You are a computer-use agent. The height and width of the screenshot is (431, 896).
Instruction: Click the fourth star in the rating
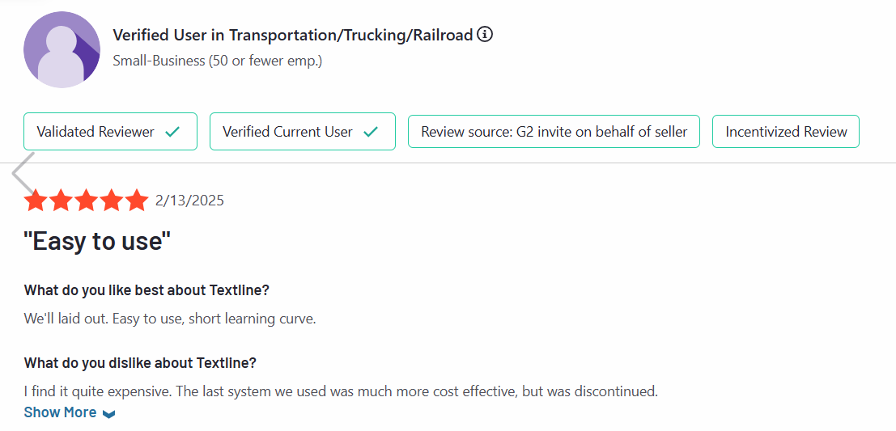tap(112, 201)
